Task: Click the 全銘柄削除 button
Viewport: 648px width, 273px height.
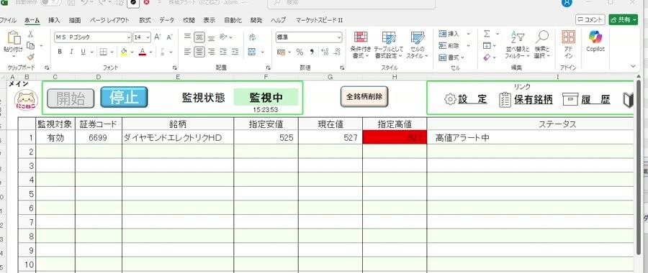Action: pos(364,97)
